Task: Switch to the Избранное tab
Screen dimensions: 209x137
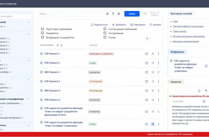Action: pyautogui.click(x=177, y=52)
